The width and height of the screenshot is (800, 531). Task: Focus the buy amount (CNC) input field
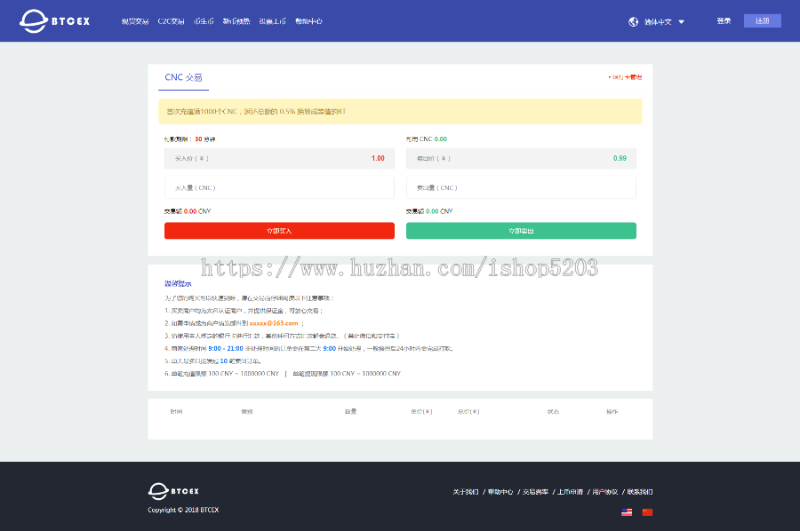(279, 187)
